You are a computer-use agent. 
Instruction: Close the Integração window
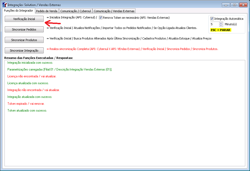243,5
